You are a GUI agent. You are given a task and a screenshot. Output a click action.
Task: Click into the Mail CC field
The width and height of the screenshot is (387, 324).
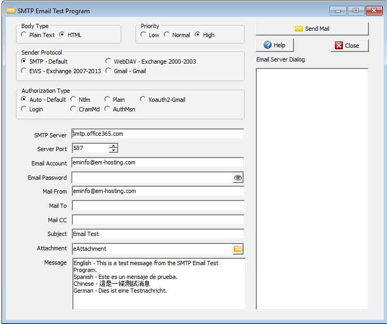click(158, 220)
